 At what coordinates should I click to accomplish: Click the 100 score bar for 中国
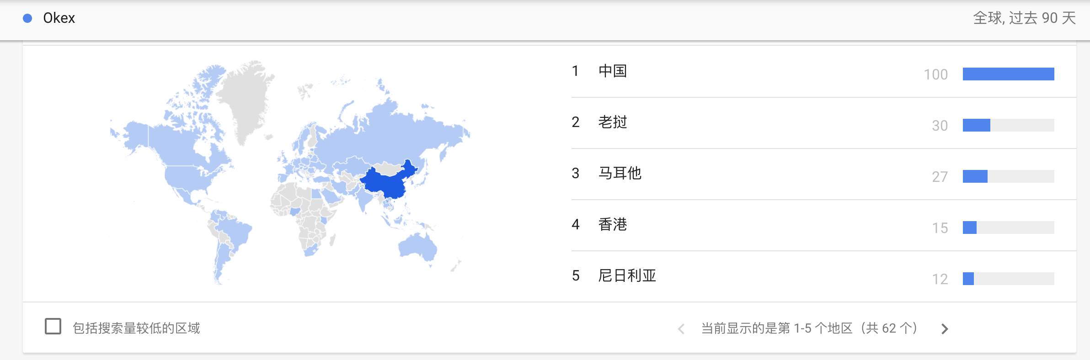coord(1008,74)
